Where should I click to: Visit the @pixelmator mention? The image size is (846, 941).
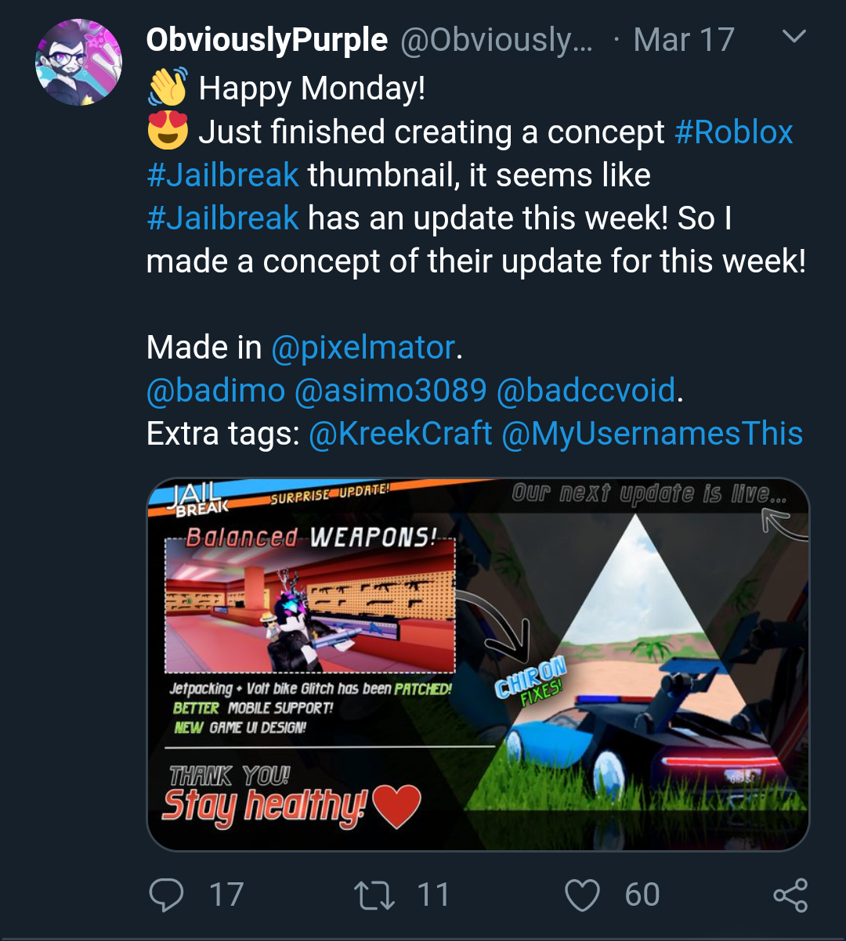click(x=363, y=348)
